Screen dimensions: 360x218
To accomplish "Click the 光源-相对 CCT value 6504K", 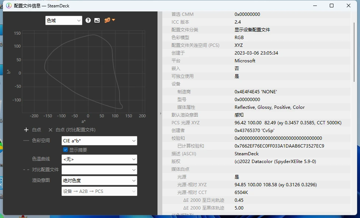I will (x=241, y=193).
